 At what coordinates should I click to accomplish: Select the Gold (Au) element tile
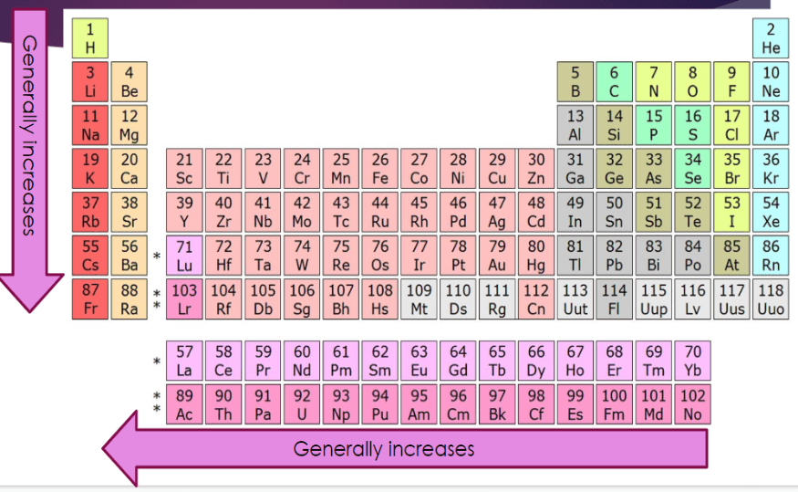click(498, 256)
